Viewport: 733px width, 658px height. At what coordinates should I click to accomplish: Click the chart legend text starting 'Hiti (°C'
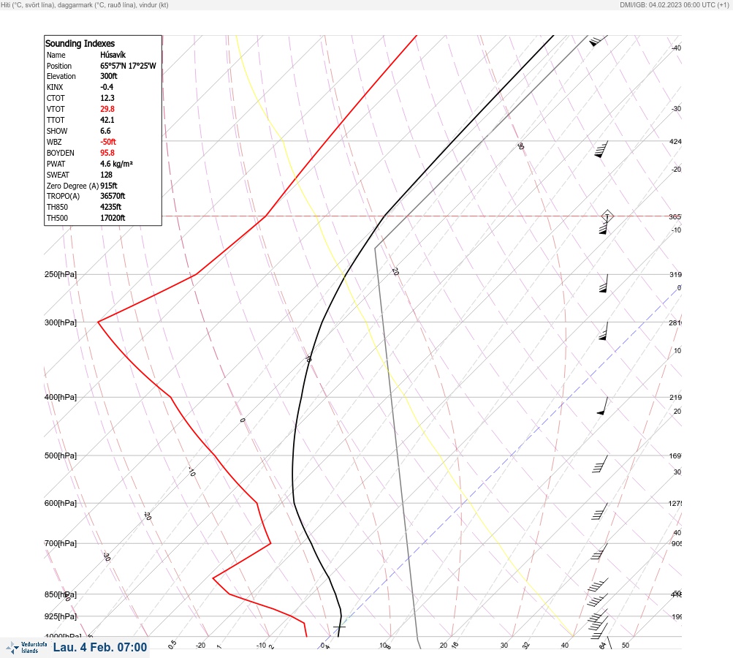(x=85, y=4)
